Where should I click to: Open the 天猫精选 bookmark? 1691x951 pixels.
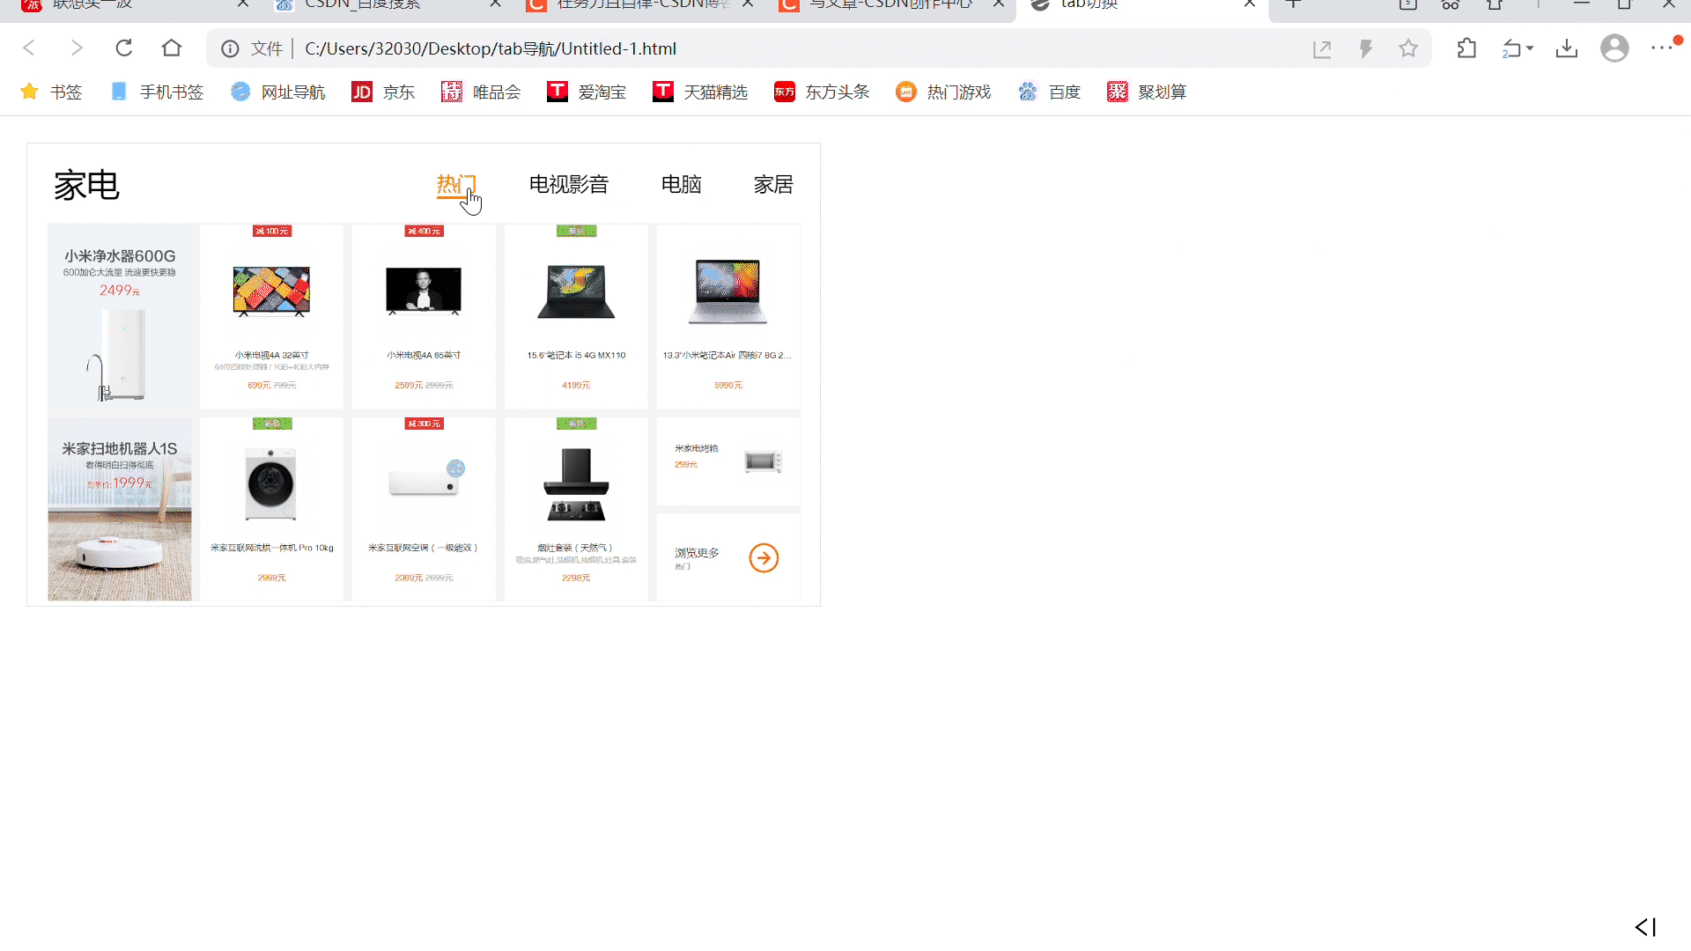pos(700,92)
